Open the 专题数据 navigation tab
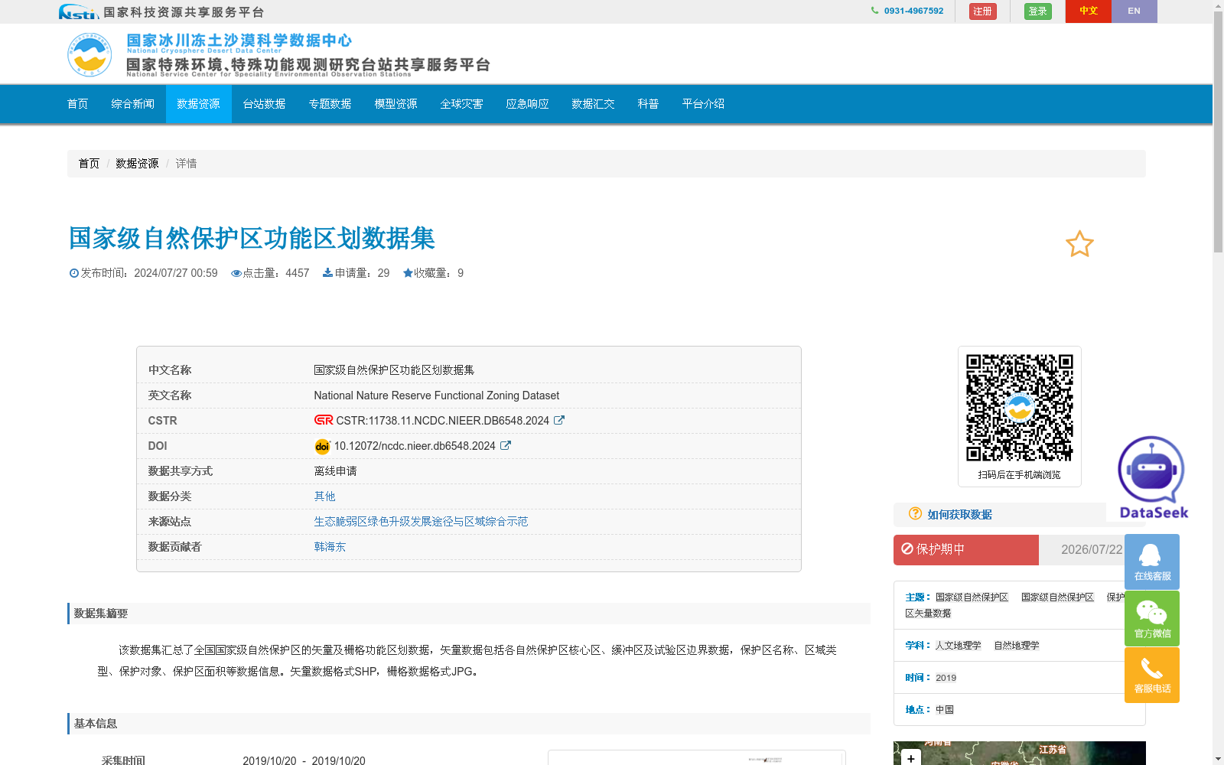This screenshot has width=1224, height=765. [x=330, y=104]
